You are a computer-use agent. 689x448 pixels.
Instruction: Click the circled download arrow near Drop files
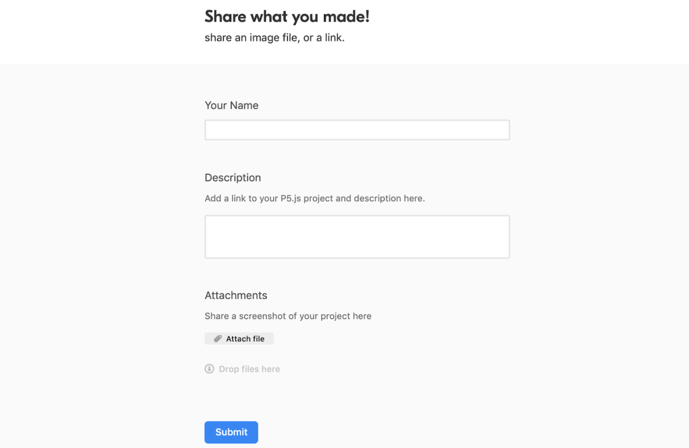(x=209, y=368)
